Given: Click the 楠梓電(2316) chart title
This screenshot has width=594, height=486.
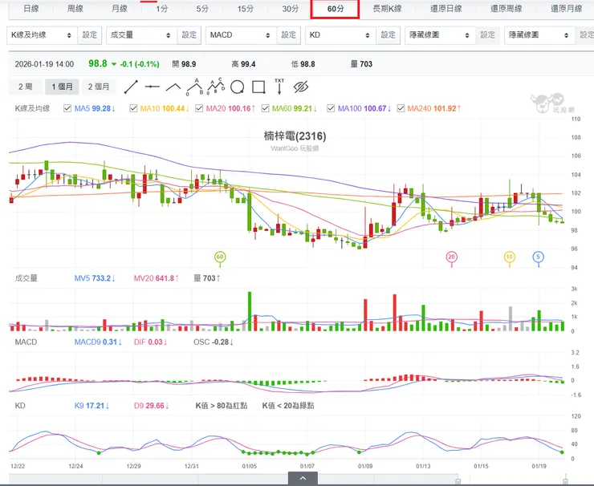Looking at the screenshot, I should 295,136.
